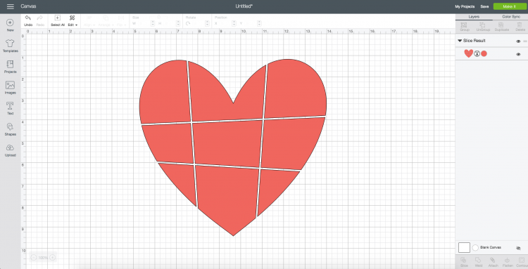Toggle visibility of the heart layer
Image resolution: width=528 pixels, height=269 pixels.
(518, 54)
